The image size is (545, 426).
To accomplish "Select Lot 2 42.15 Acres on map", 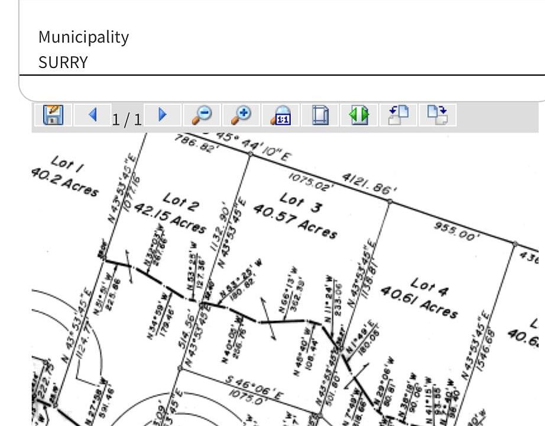I will click(x=171, y=213).
